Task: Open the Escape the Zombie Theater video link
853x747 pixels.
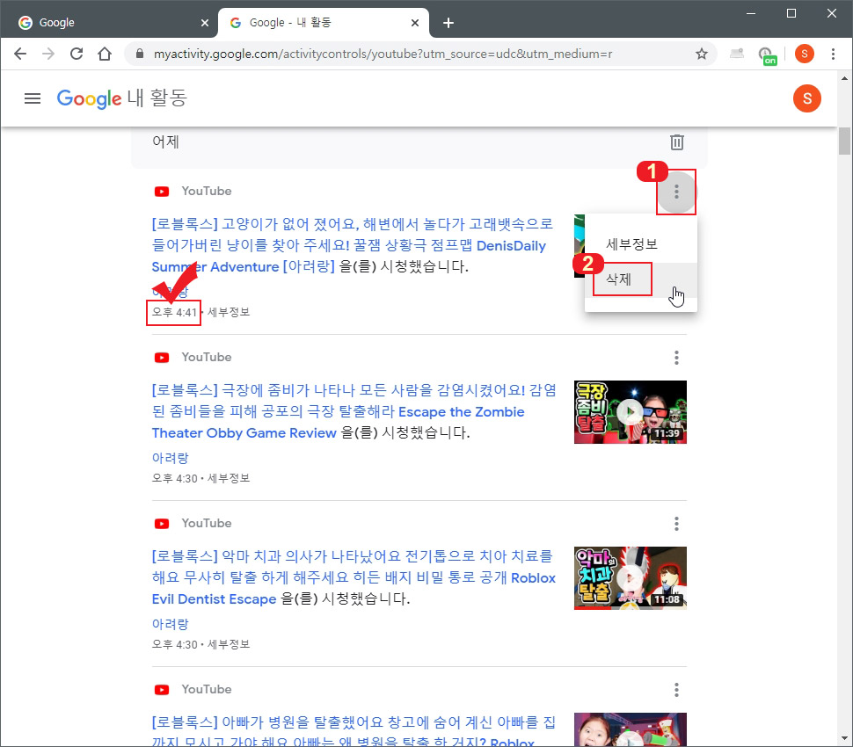Action: [461, 411]
